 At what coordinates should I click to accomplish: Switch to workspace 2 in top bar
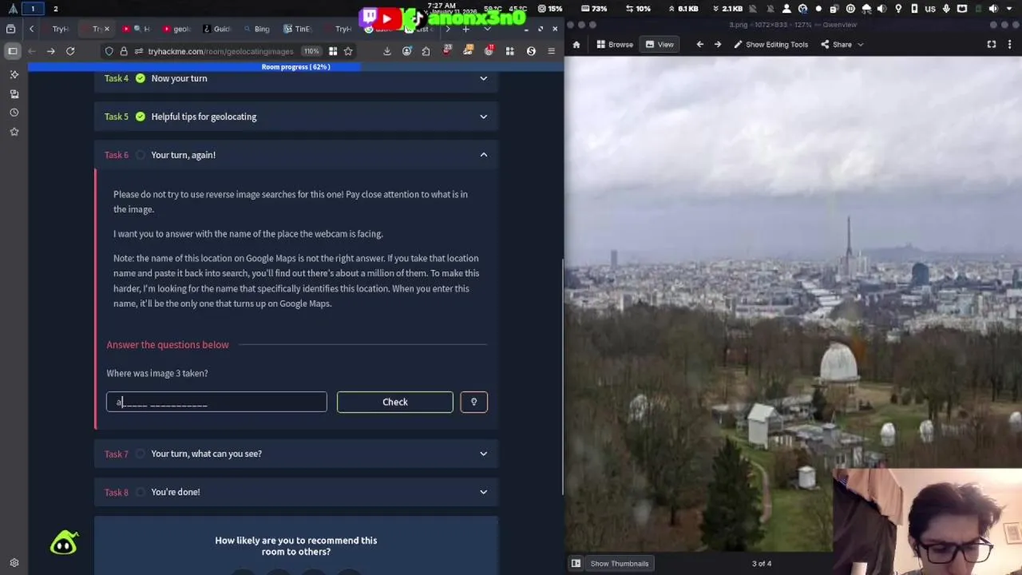pos(55,9)
